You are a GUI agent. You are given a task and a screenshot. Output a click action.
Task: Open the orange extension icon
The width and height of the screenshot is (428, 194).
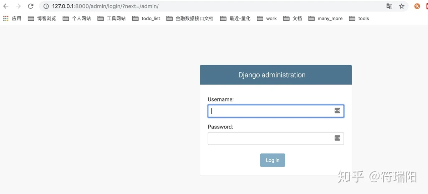coord(417,6)
